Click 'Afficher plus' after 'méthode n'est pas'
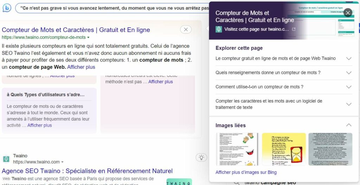Viewport: 360px width, 185px height. point(160,81)
